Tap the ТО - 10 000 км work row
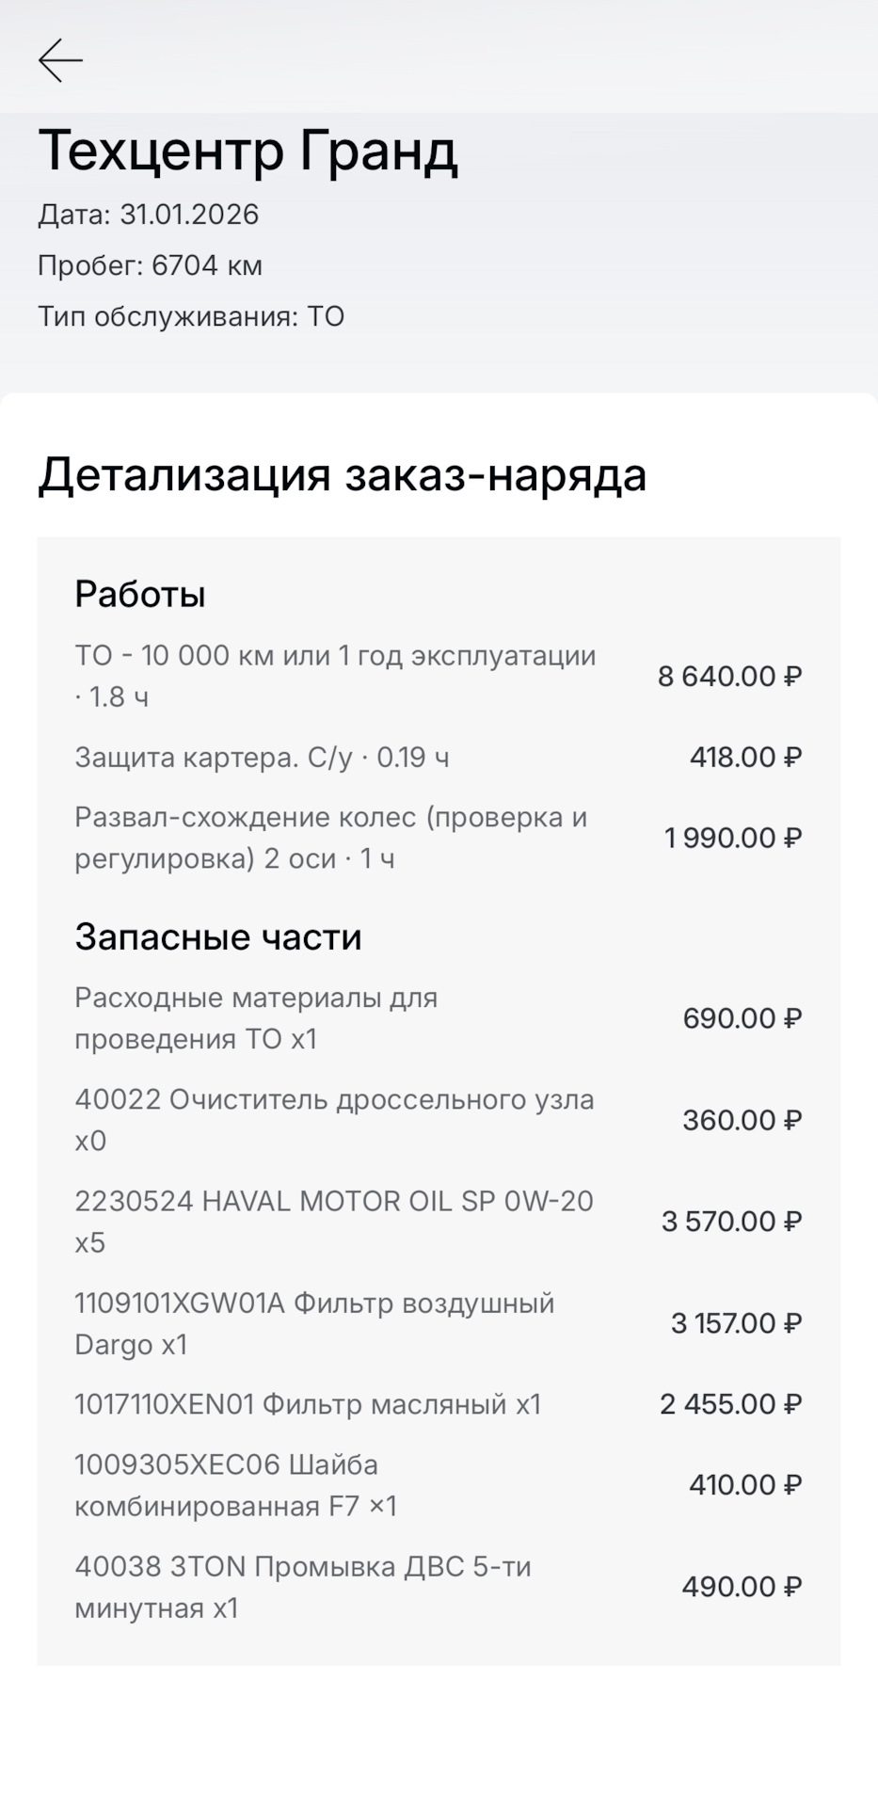 click(335, 676)
